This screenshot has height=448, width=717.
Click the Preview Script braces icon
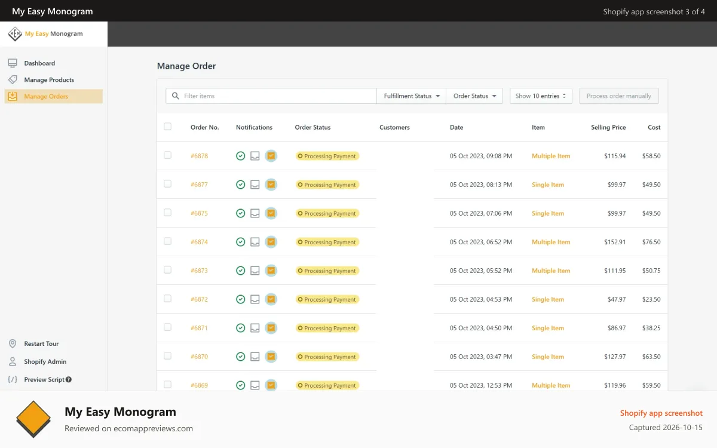pos(13,379)
